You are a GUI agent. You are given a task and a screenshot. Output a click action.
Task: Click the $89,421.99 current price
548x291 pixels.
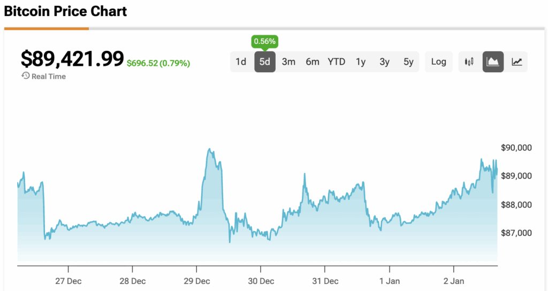coord(72,59)
